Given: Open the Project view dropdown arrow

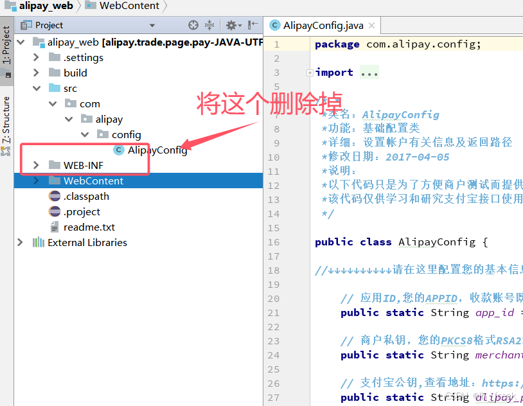Looking at the screenshot, I should click(x=152, y=25).
